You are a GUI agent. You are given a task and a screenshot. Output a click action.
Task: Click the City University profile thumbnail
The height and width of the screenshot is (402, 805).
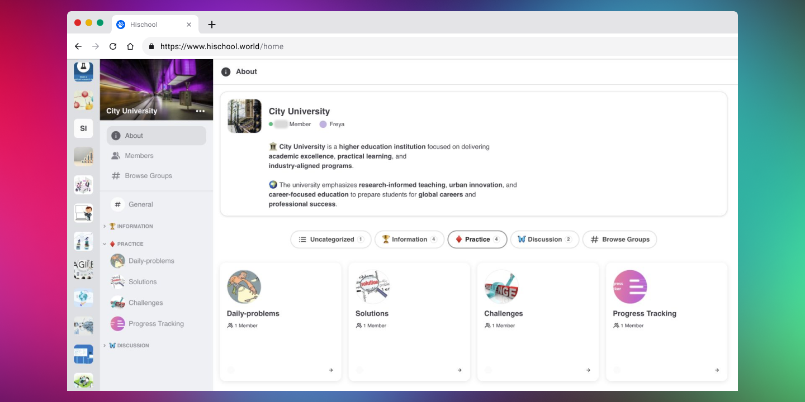(244, 116)
